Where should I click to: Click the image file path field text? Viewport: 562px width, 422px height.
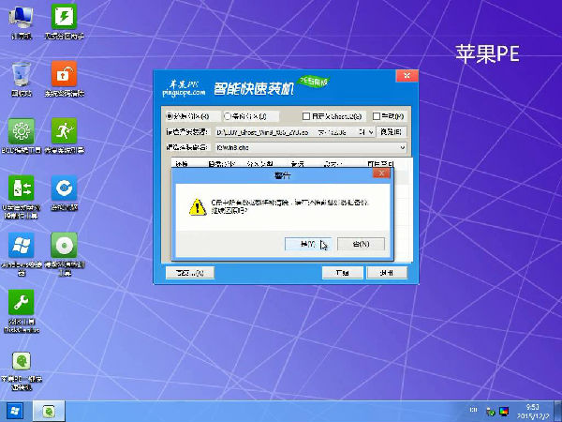pyautogui.click(x=262, y=132)
